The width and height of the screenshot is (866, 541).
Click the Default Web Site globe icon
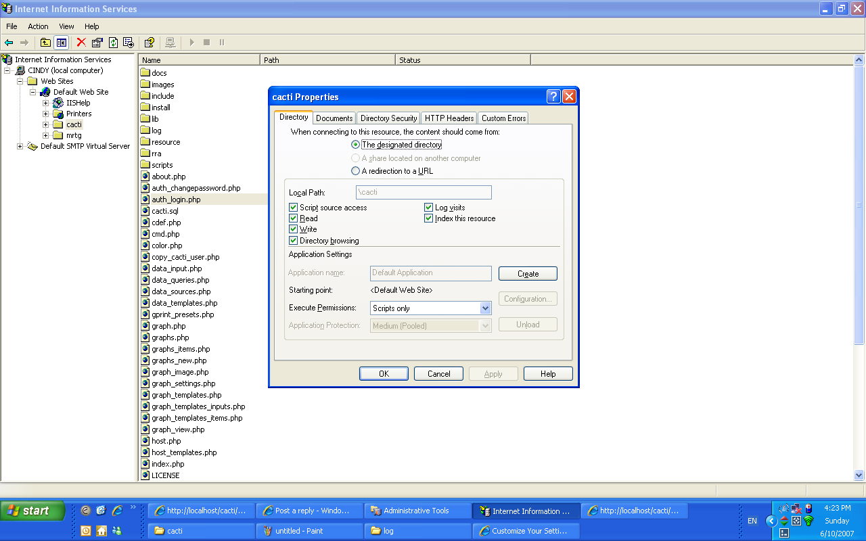pos(45,92)
